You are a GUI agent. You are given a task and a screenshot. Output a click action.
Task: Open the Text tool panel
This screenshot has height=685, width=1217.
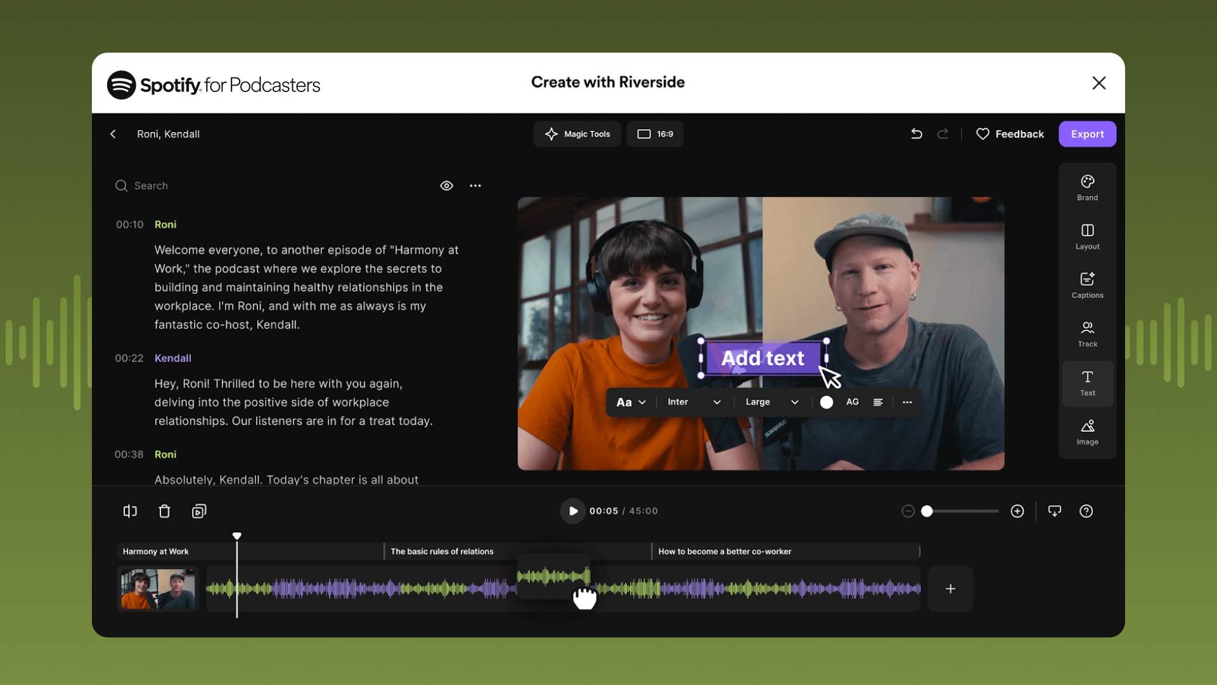tap(1086, 383)
